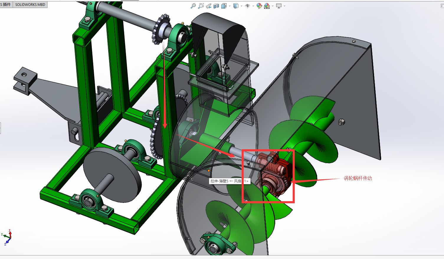The width and height of the screenshot is (444, 259).
Task: Select the hex nut on the auger housing plate
Action: point(341,122)
